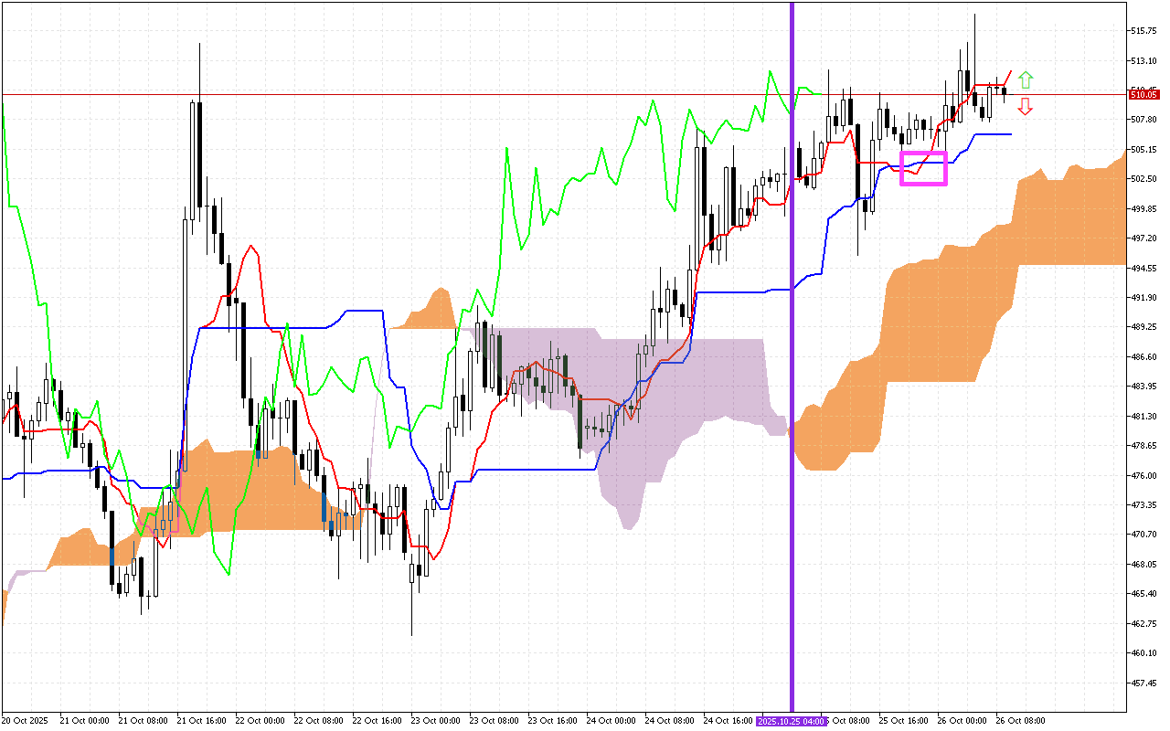This screenshot has height=731, width=1170.
Task: Click the red down arrow signal
Action: coord(1026,106)
